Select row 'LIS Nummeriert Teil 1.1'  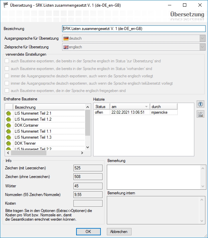[x=45, y=131]
